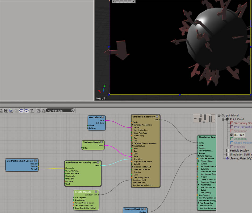Screen dimensions: 252x213
Task: Open help with the question mark icon
Action: [32, 110]
